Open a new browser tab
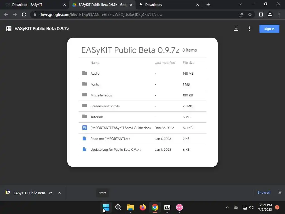Image resolution: width=285 pixels, height=214 pixels. [208, 5]
